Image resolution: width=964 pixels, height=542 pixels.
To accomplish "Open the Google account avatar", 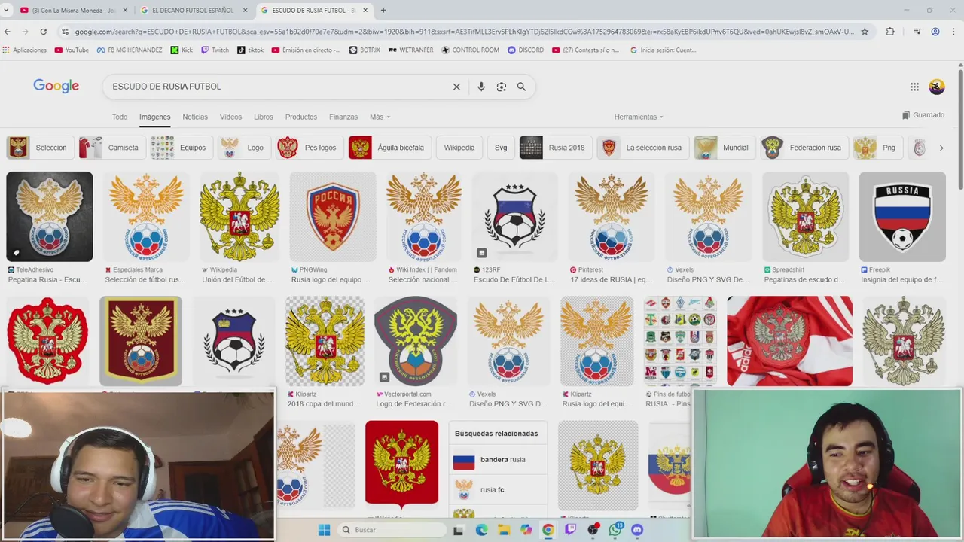I will (937, 87).
